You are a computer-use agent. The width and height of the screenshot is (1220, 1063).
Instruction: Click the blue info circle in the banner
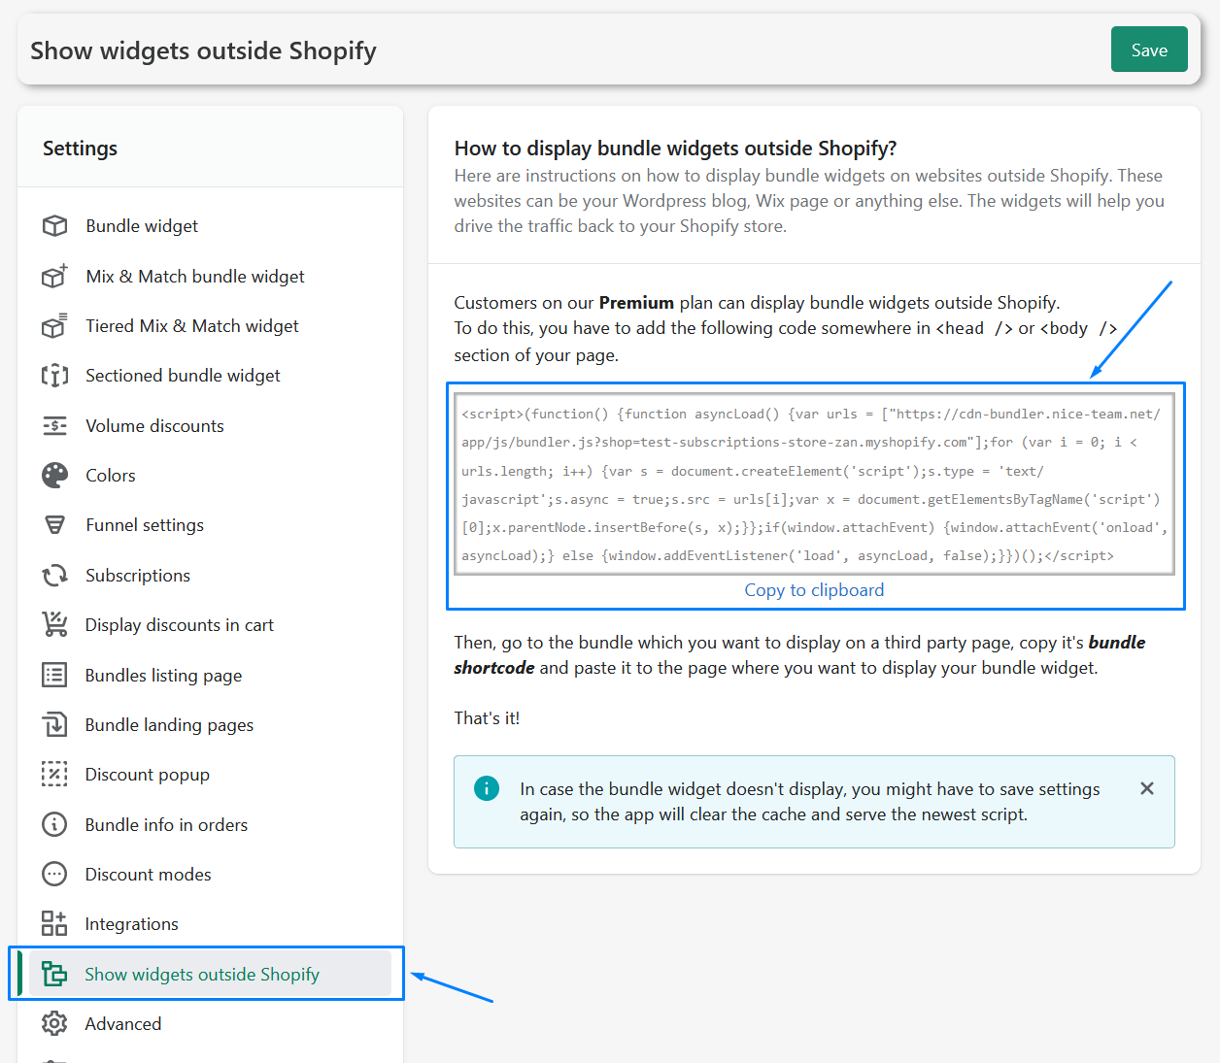(x=487, y=788)
